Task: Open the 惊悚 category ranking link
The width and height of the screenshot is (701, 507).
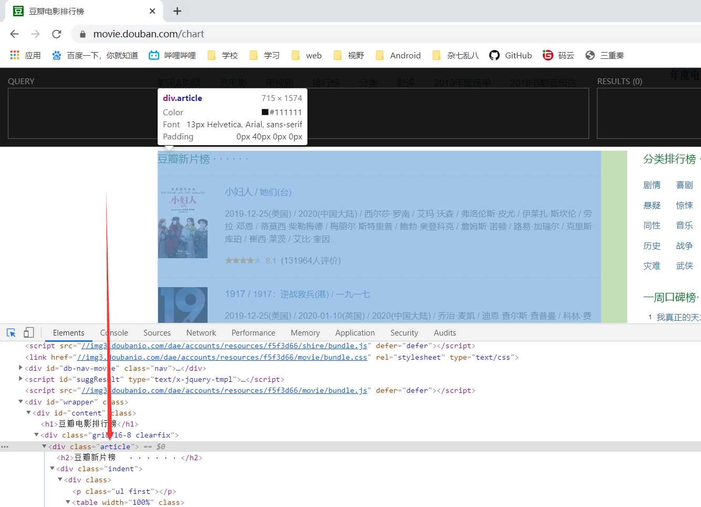Action: pyautogui.click(x=684, y=205)
